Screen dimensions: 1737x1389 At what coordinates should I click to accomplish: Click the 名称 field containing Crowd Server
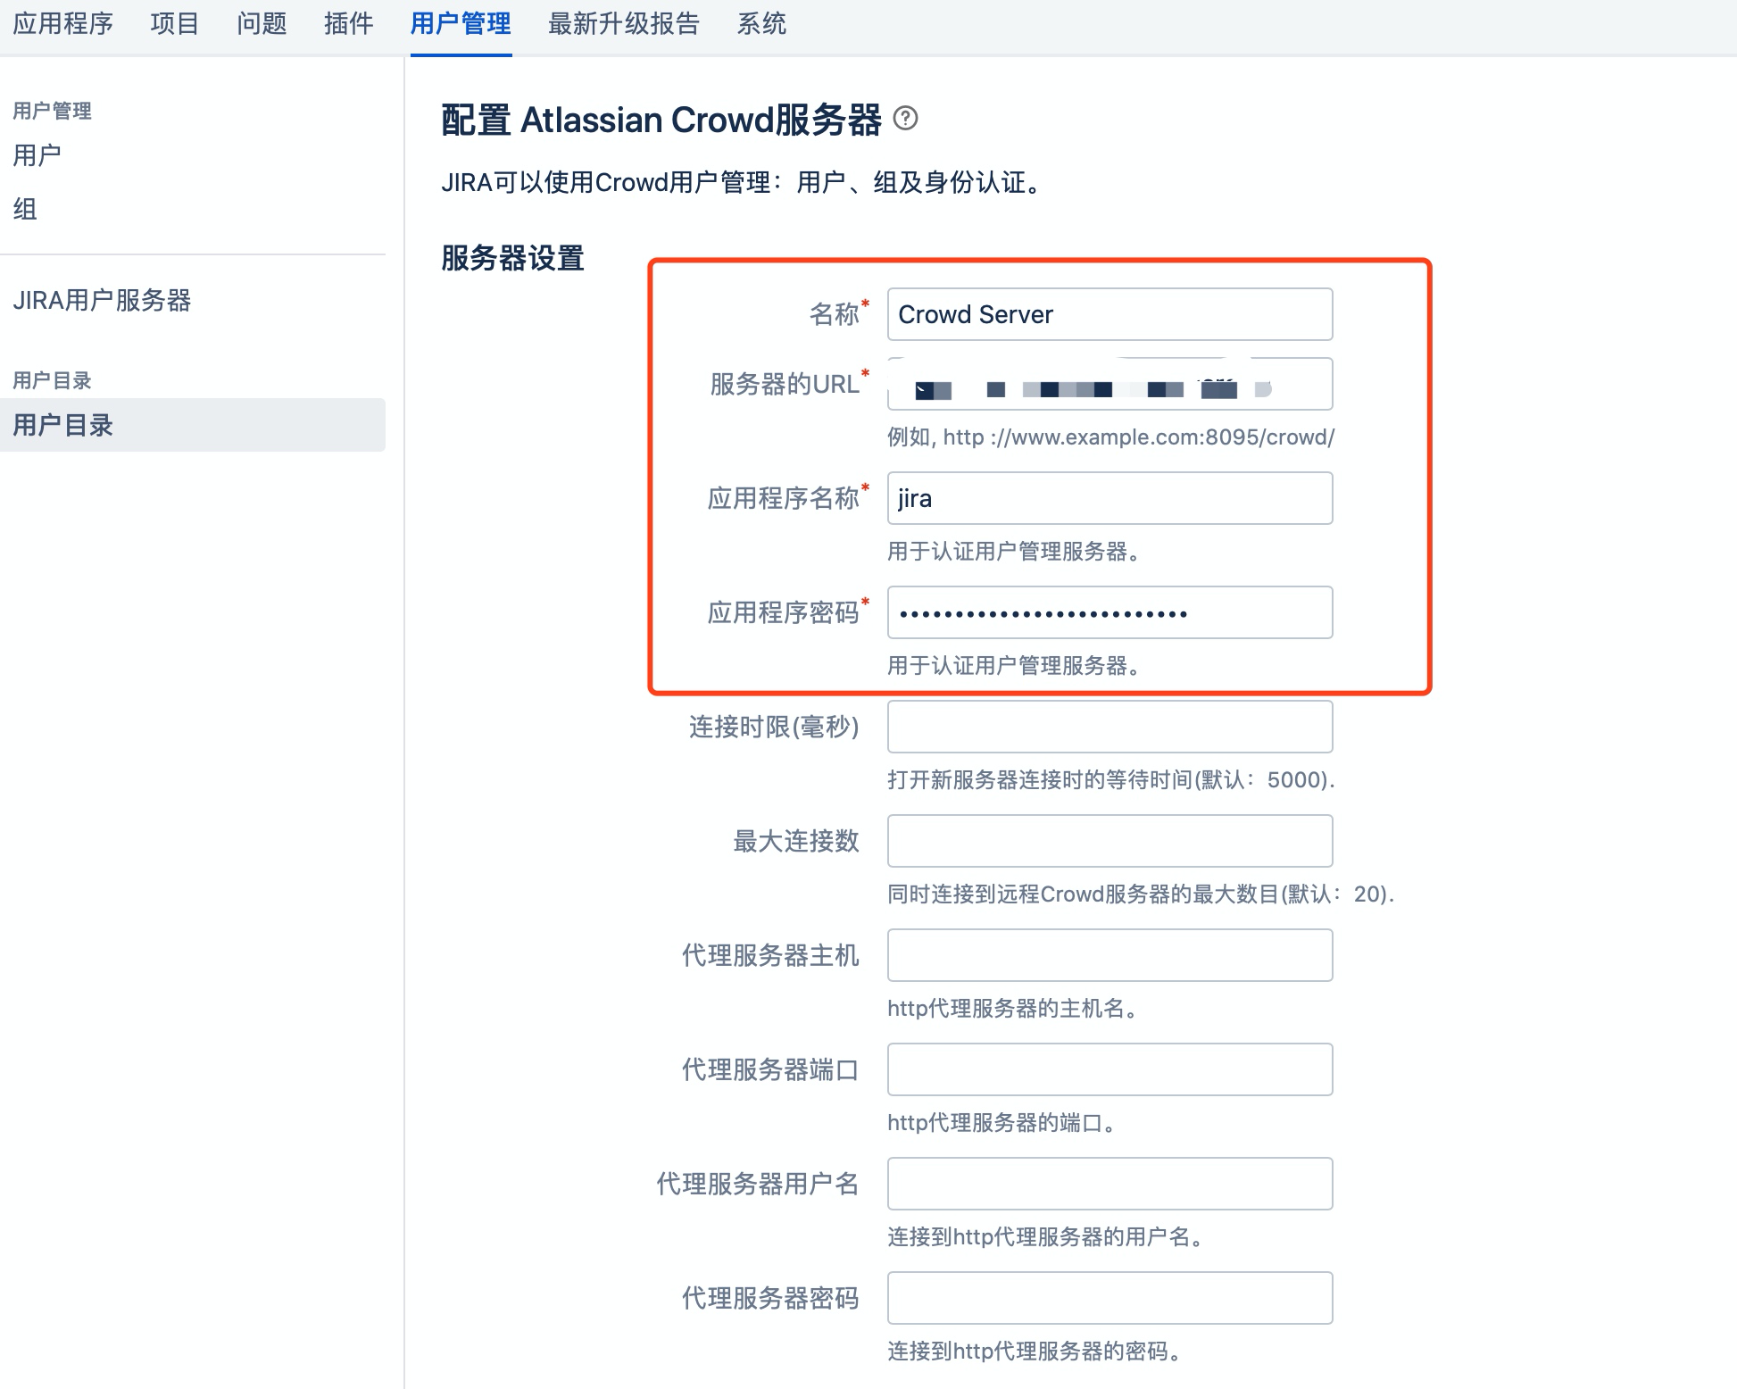[1109, 314]
